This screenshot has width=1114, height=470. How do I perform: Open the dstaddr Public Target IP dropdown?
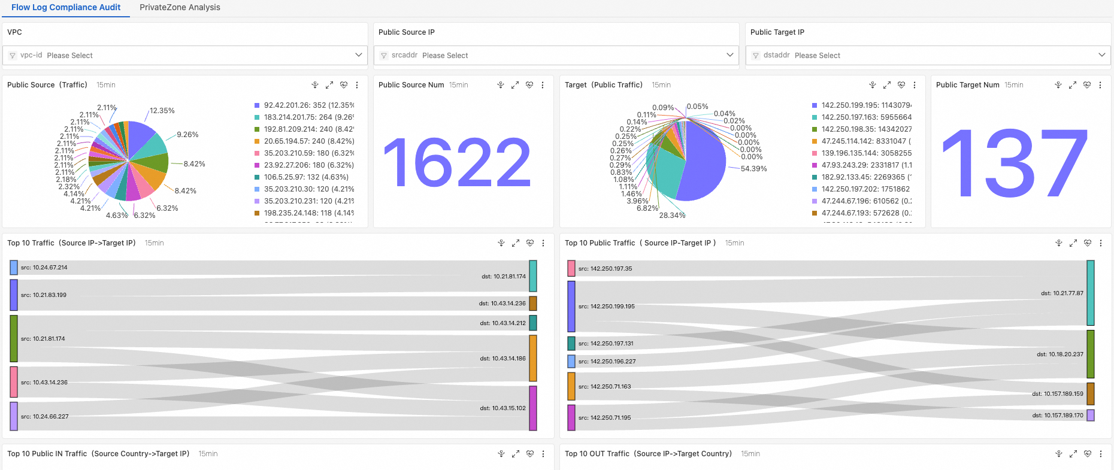tap(928, 55)
